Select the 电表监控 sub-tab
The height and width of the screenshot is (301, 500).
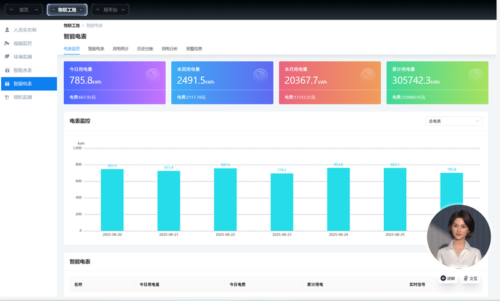pyautogui.click(x=71, y=49)
